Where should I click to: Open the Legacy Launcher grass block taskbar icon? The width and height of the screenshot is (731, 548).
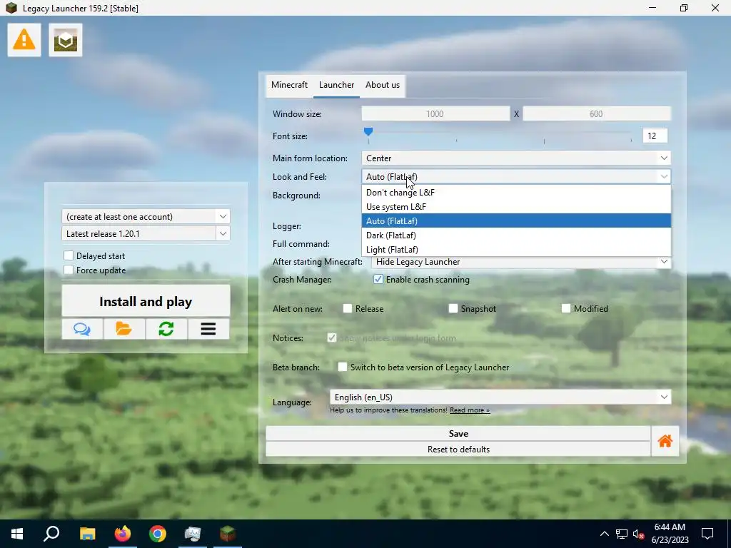(x=228, y=534)
